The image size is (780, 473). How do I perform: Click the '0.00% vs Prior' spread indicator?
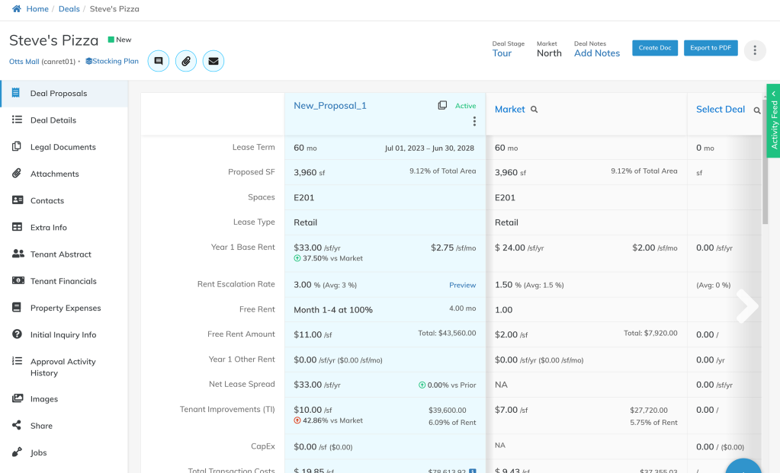(448, 385)
